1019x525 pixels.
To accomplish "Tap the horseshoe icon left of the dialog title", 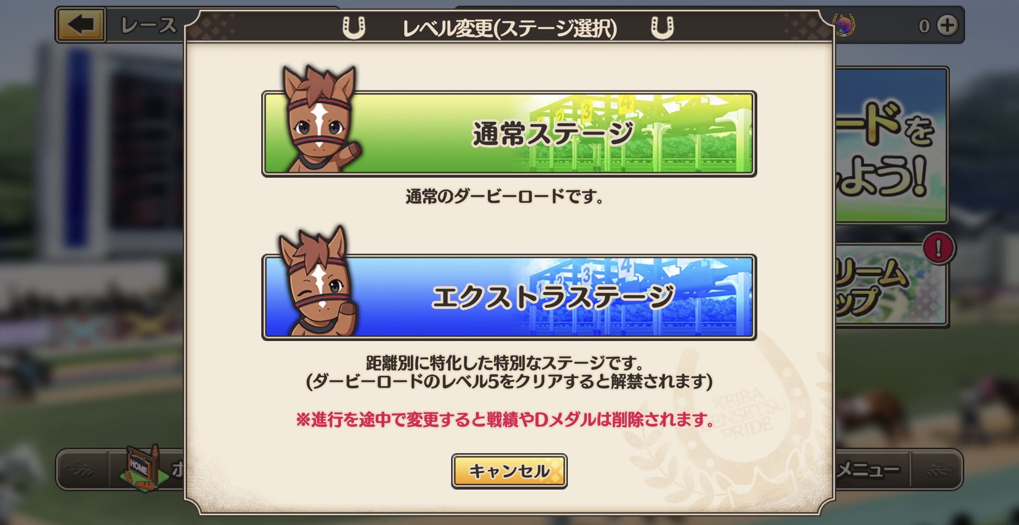I will coord(354,28).
